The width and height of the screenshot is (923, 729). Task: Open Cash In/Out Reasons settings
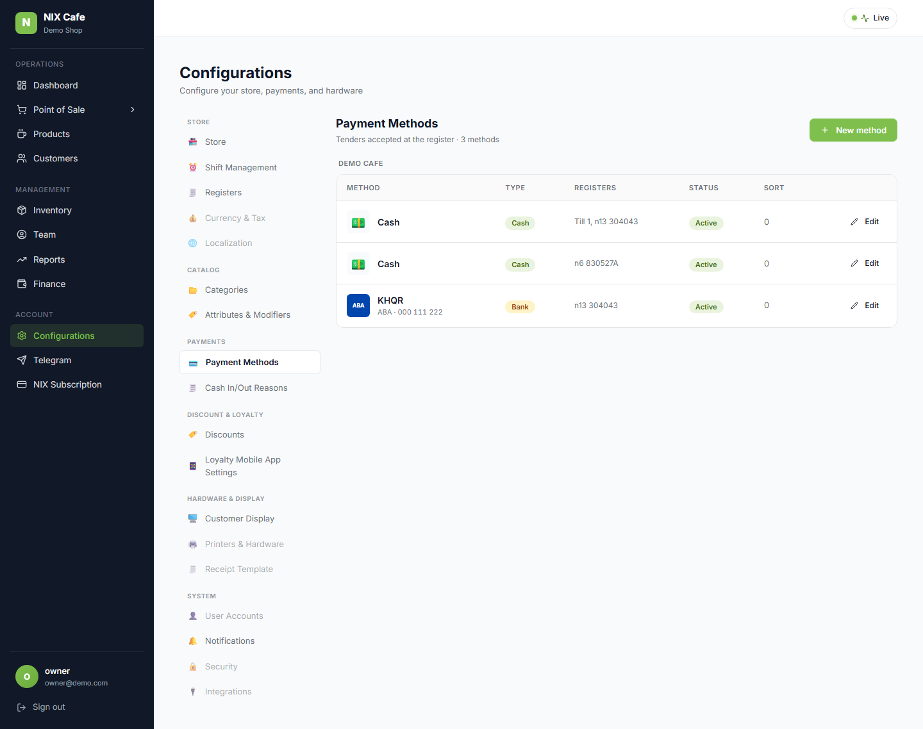click(x=250, y=388)
